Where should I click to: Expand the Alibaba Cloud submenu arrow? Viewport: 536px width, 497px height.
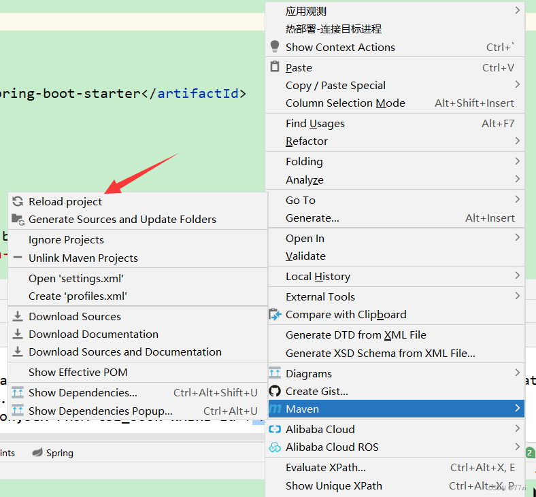pos(517,428)
